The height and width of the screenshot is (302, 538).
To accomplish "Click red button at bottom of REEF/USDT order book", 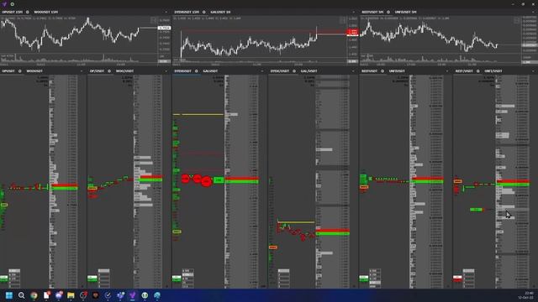I will [x=457, y=279].
